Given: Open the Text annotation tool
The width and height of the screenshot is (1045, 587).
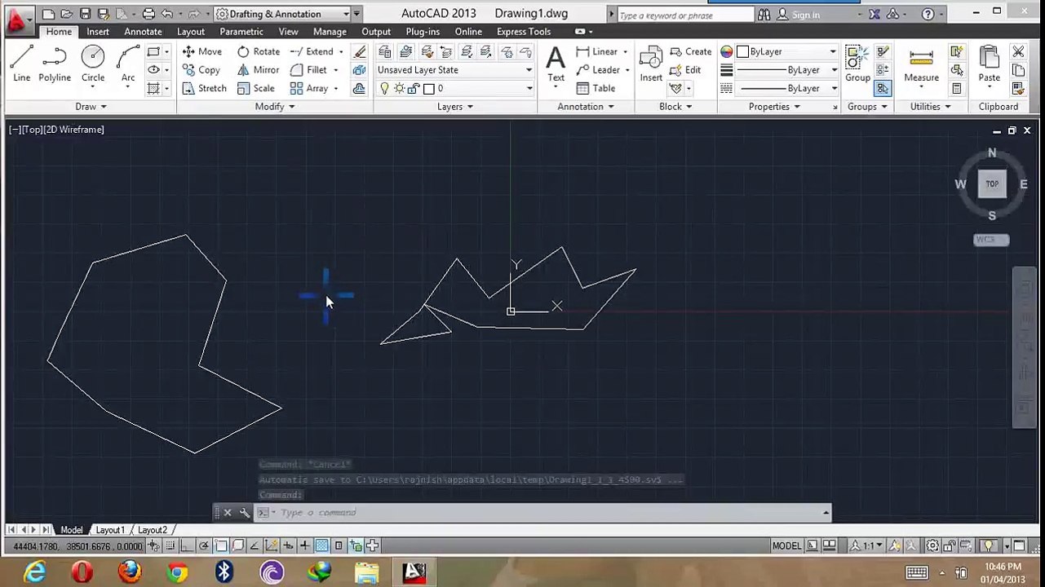Looking at the screenshot, I should pos(556,64).
